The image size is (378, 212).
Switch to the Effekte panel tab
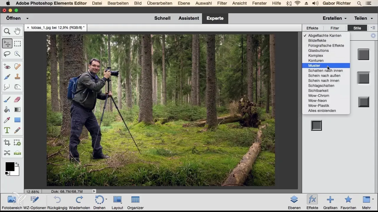(x=312, y=28)
